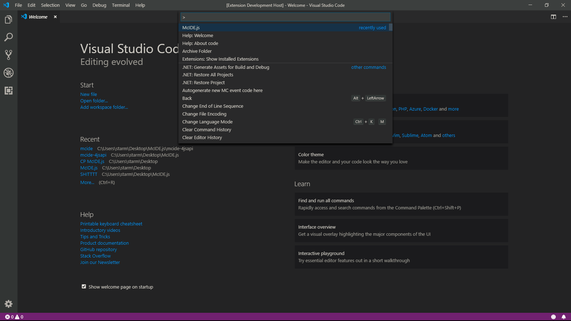Open recent folder SHITTTT

tap(89, 174)
